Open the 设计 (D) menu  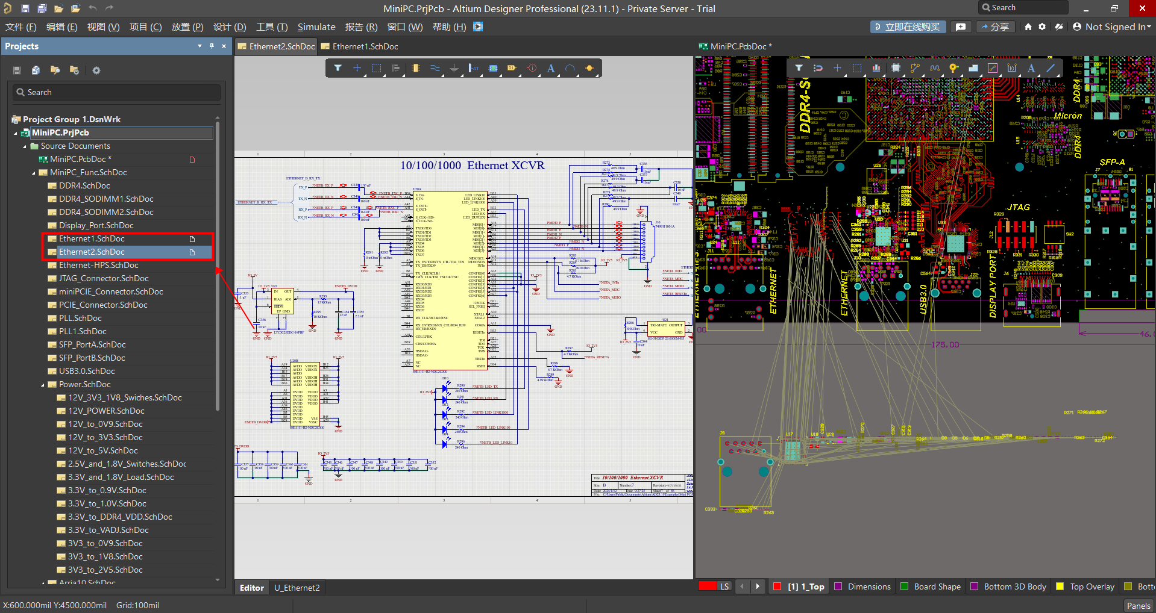coord(230,27)
